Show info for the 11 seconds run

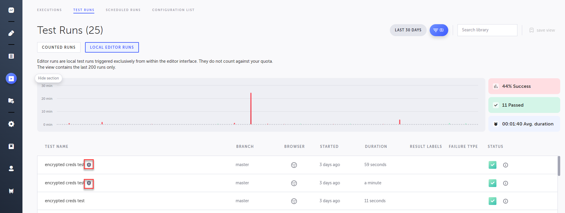click(x=505, y=201)
